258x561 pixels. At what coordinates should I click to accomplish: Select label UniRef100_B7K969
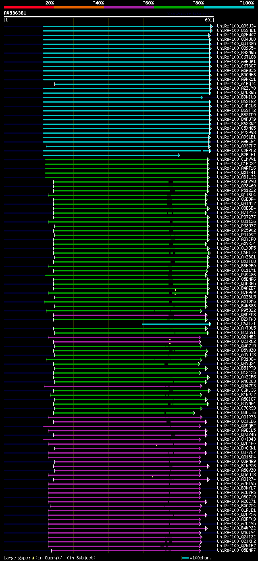tap(236, 292)
